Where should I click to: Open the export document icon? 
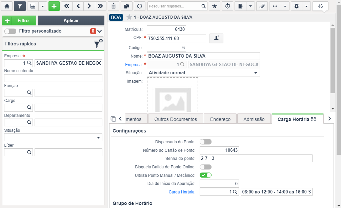(241, 6)
